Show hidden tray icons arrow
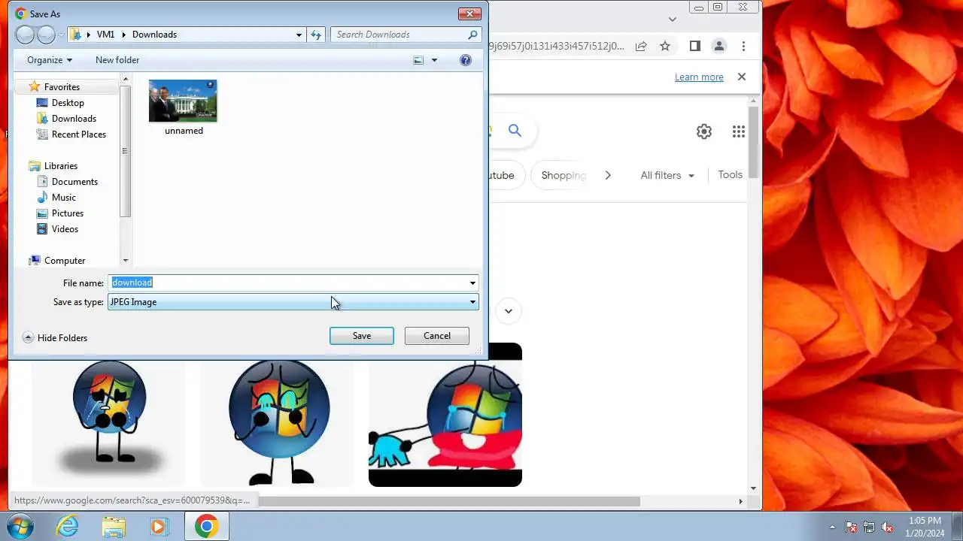This screenshot has width=963, height=541. [832, 527]
